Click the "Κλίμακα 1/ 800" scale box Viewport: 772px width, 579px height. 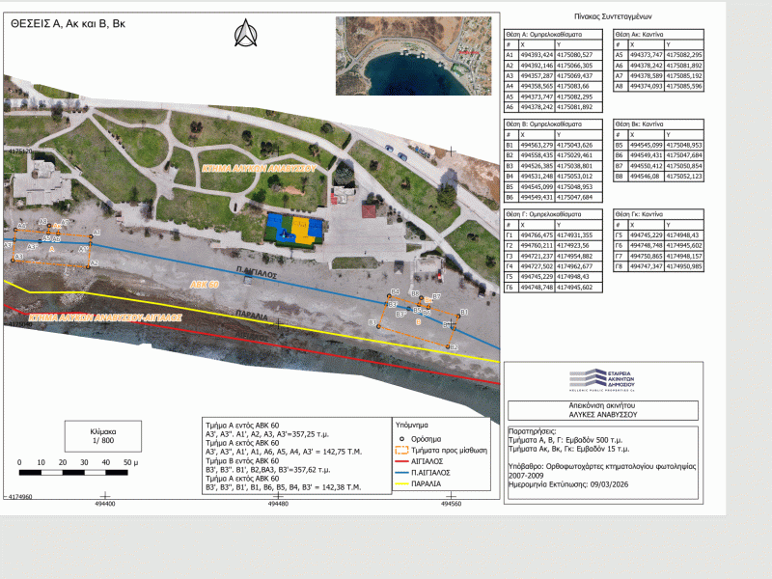tap(103, 436)
